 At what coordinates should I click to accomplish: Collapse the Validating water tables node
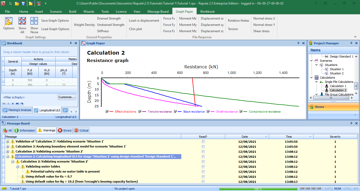pos(18,167)
